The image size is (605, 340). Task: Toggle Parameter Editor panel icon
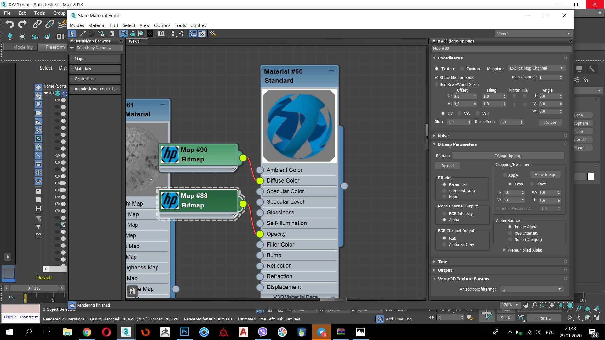point(202,33)
